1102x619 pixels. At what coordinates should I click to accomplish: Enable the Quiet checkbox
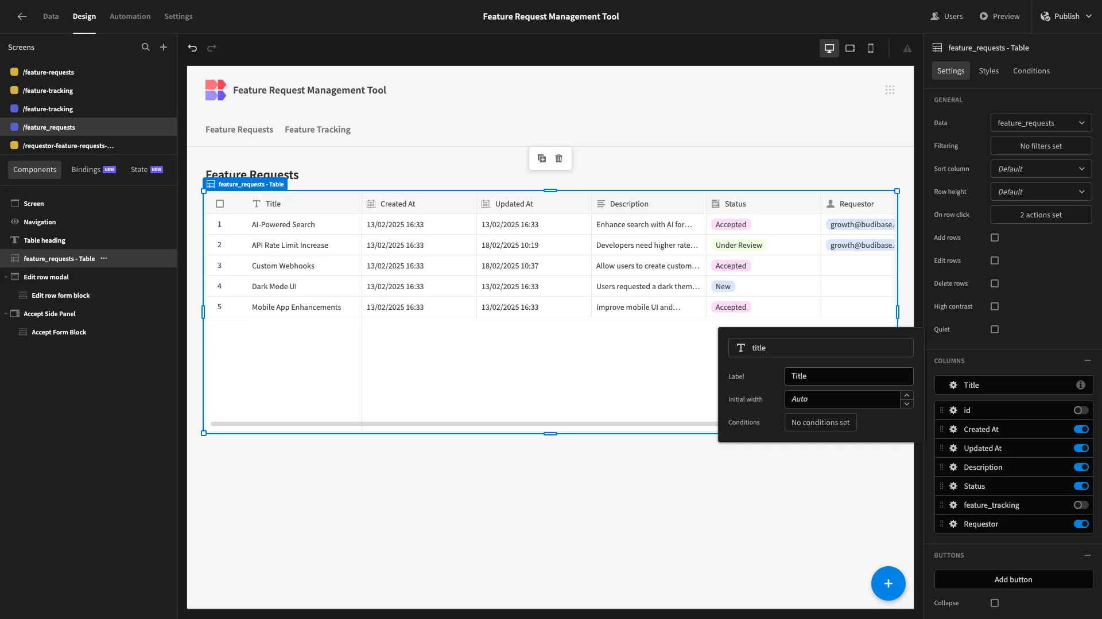click(995, 329)
